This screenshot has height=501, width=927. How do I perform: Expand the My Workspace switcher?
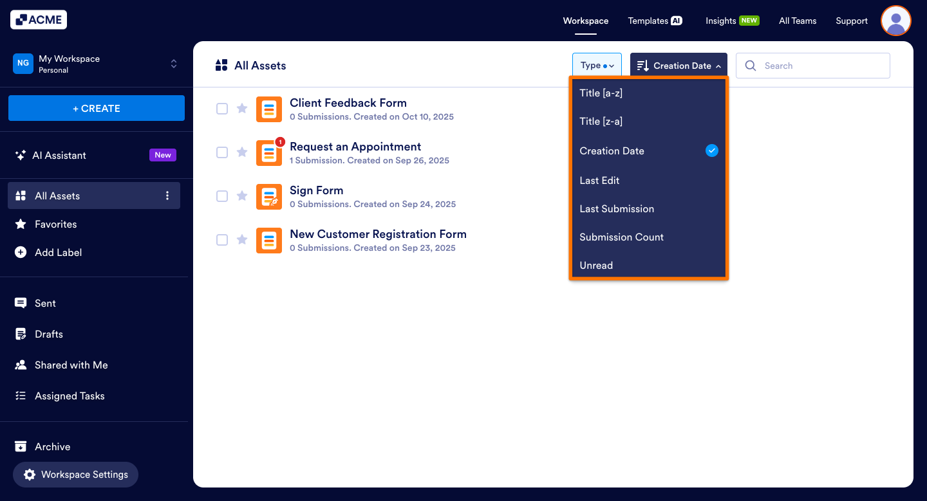click(x=174, y=64)
